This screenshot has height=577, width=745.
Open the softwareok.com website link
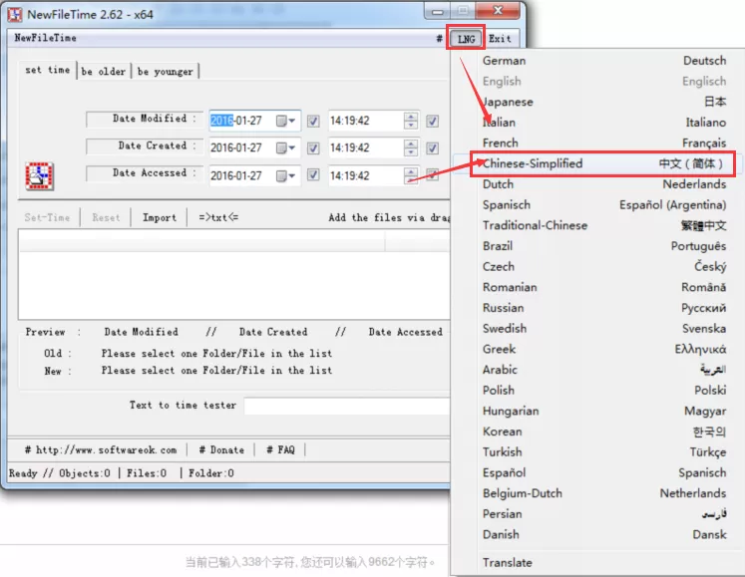101,449
